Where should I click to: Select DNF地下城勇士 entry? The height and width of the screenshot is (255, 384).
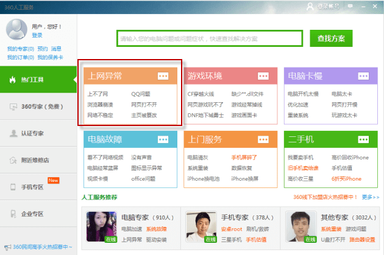205,115
